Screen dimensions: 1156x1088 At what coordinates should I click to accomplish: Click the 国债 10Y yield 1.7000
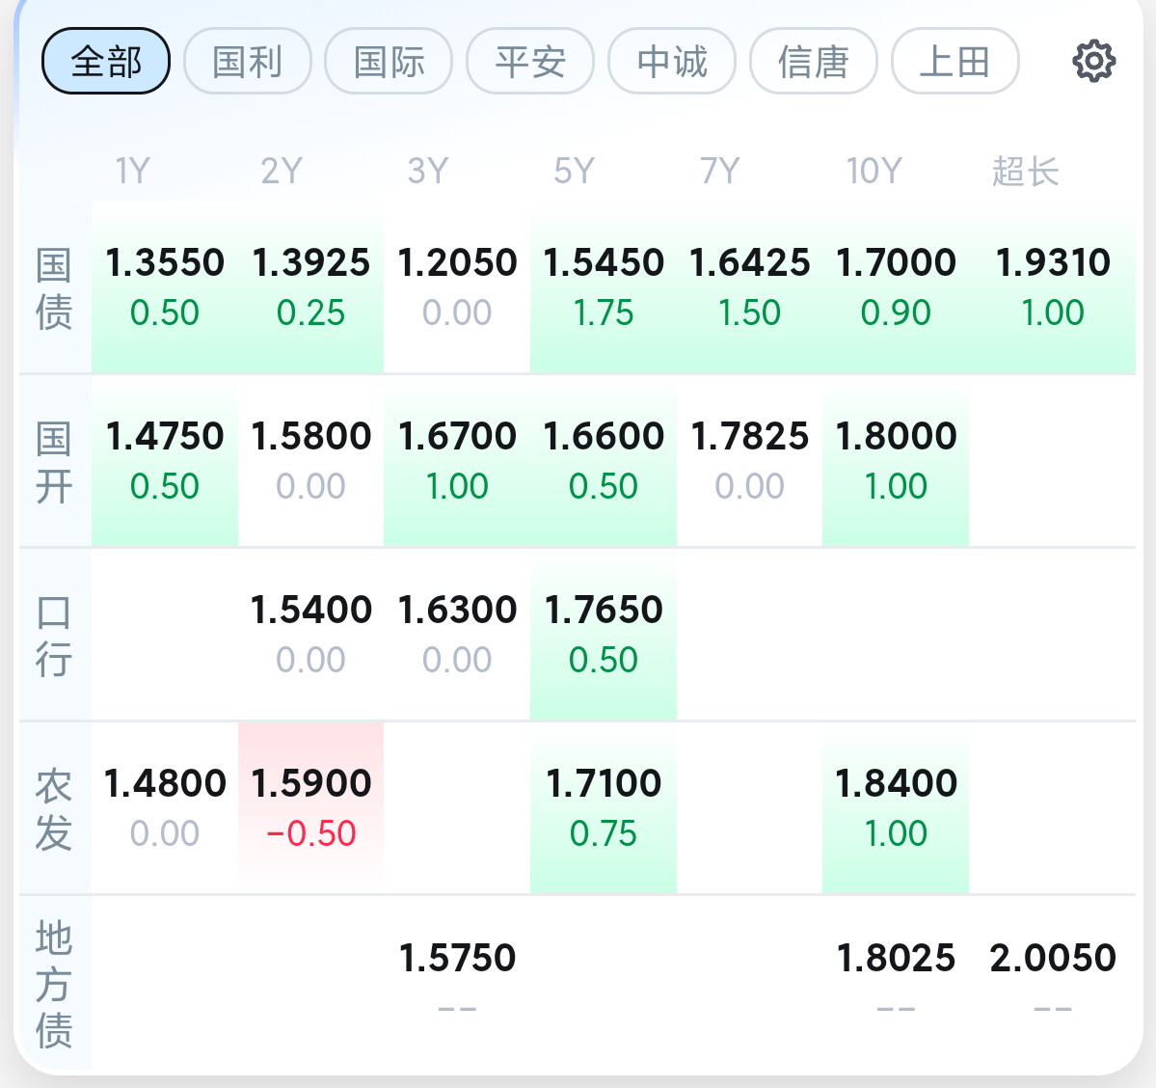[x=896, y=286]
